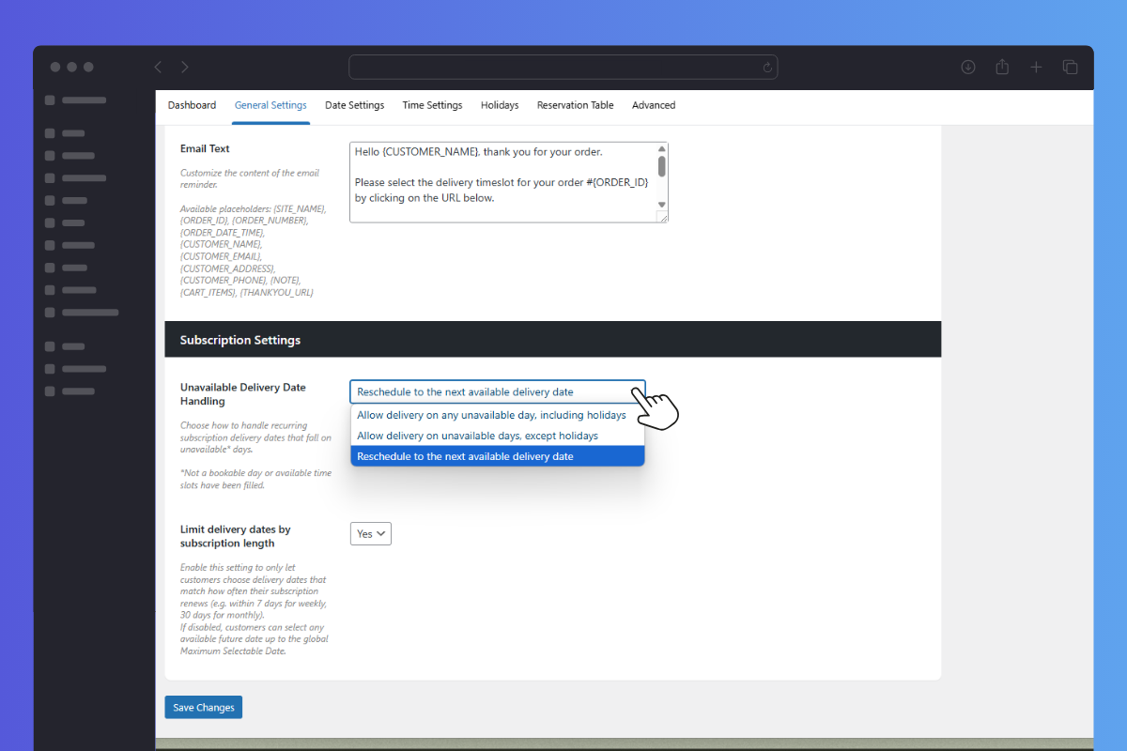1127x751 pixels.
Task: Select the Reservation Table tab
Action: click(575, 105)
